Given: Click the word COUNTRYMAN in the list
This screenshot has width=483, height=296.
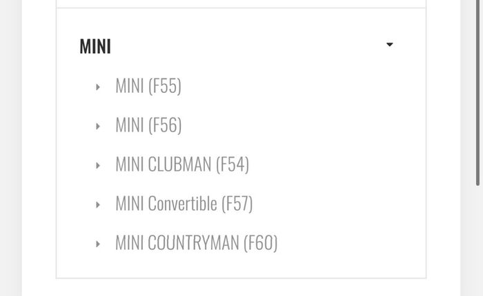Looking at the screenshot, I should point(193,243).
